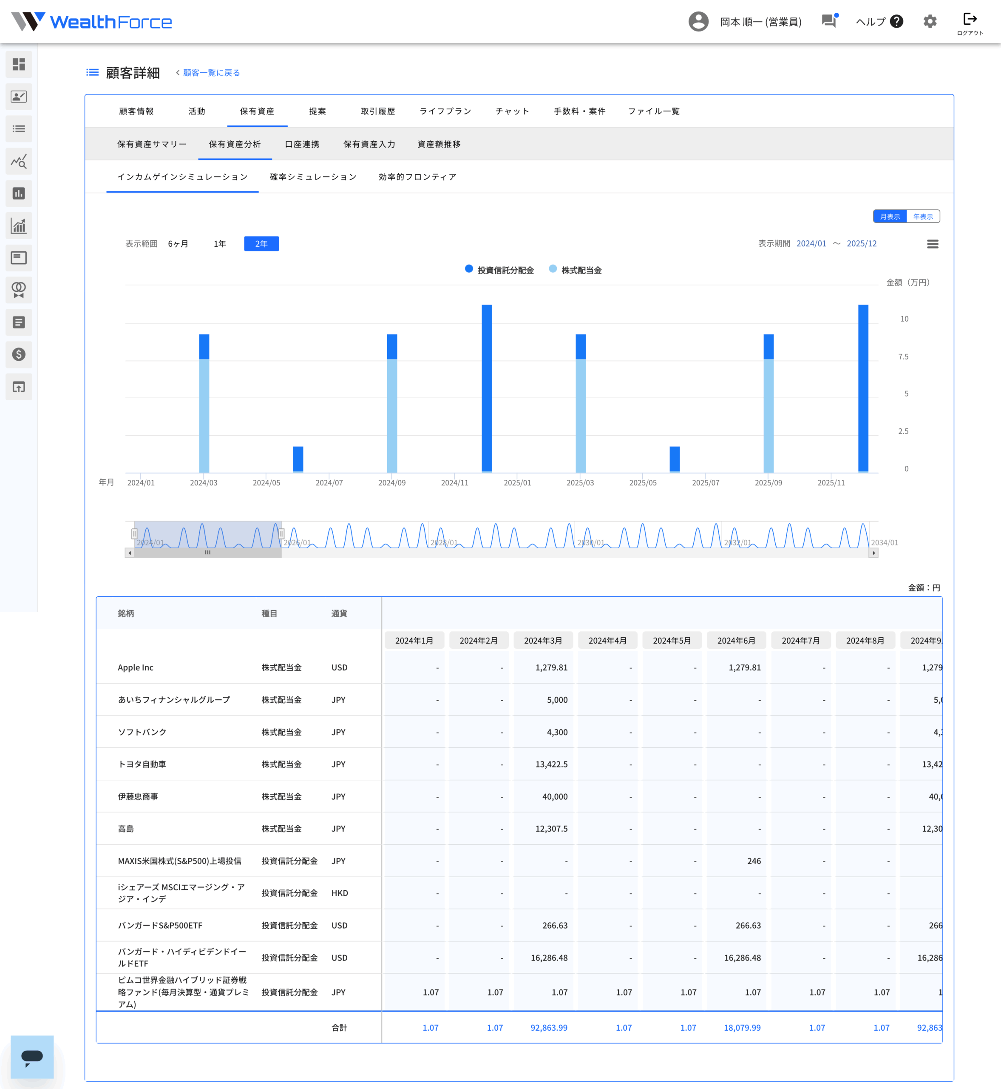Open the end date 2025/12 picker
Viewport: 1001px width, 1089px height.
tap(861, 244)
